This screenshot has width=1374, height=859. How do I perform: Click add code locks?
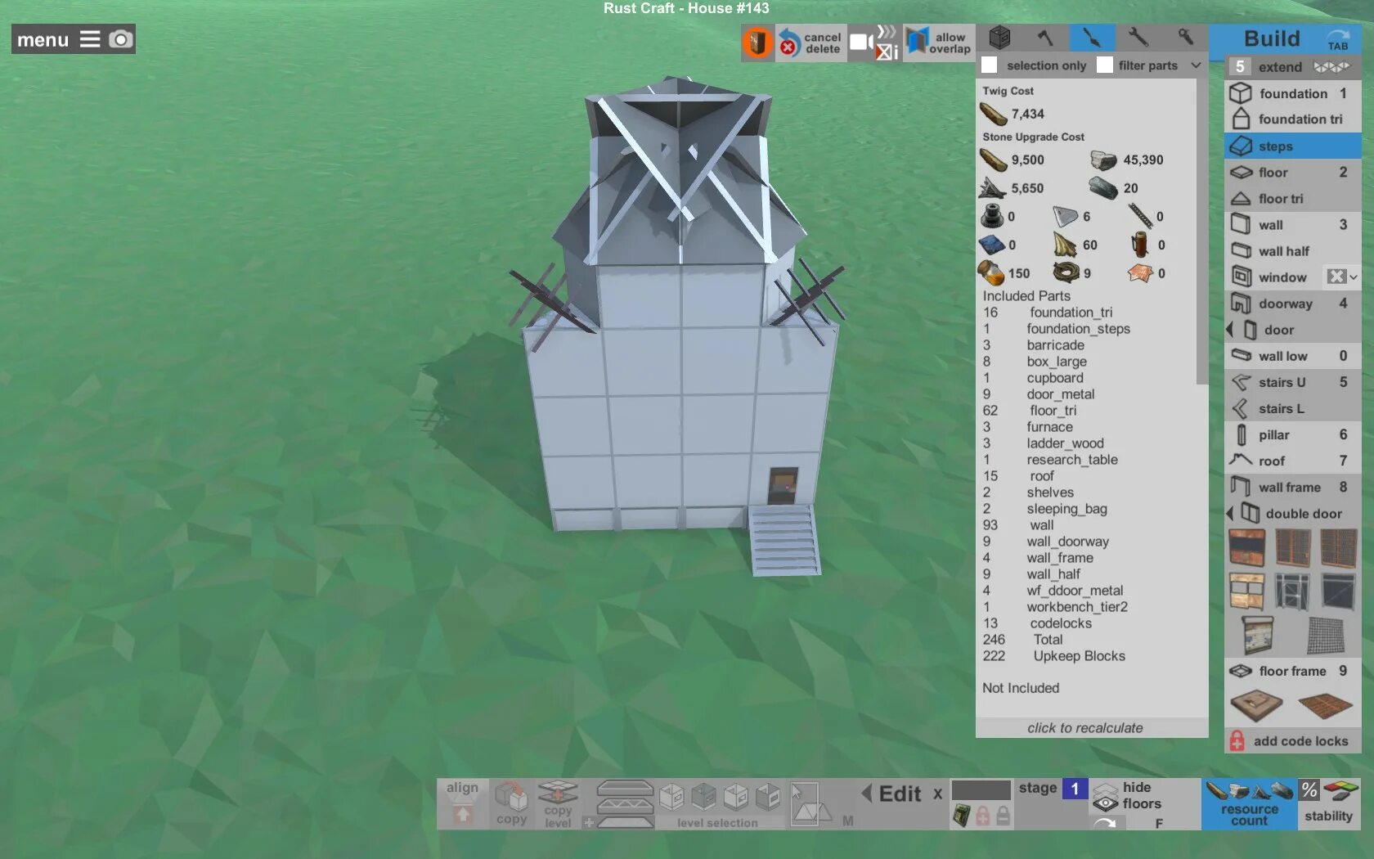(x=1292, y=741)
